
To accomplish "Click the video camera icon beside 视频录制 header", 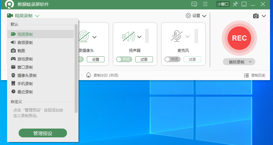I will tap(10, 16).
